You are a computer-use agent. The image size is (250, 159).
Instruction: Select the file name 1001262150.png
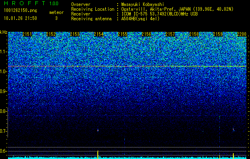point(21,11)
